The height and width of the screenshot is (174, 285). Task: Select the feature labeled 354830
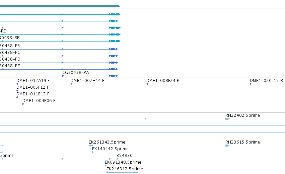[125, 156]
